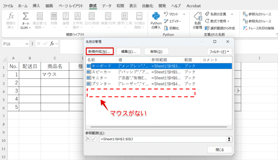Select row 7 header
278x160 pixels.
tap(4, 116)
